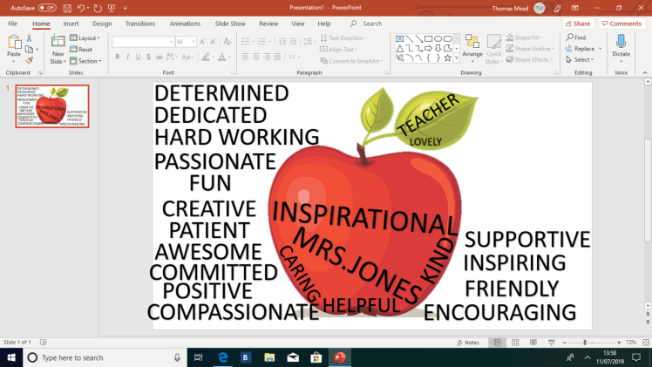Open the Layout dropdown
The width and height of the screenshot is (652, 367).
[86, 38]
